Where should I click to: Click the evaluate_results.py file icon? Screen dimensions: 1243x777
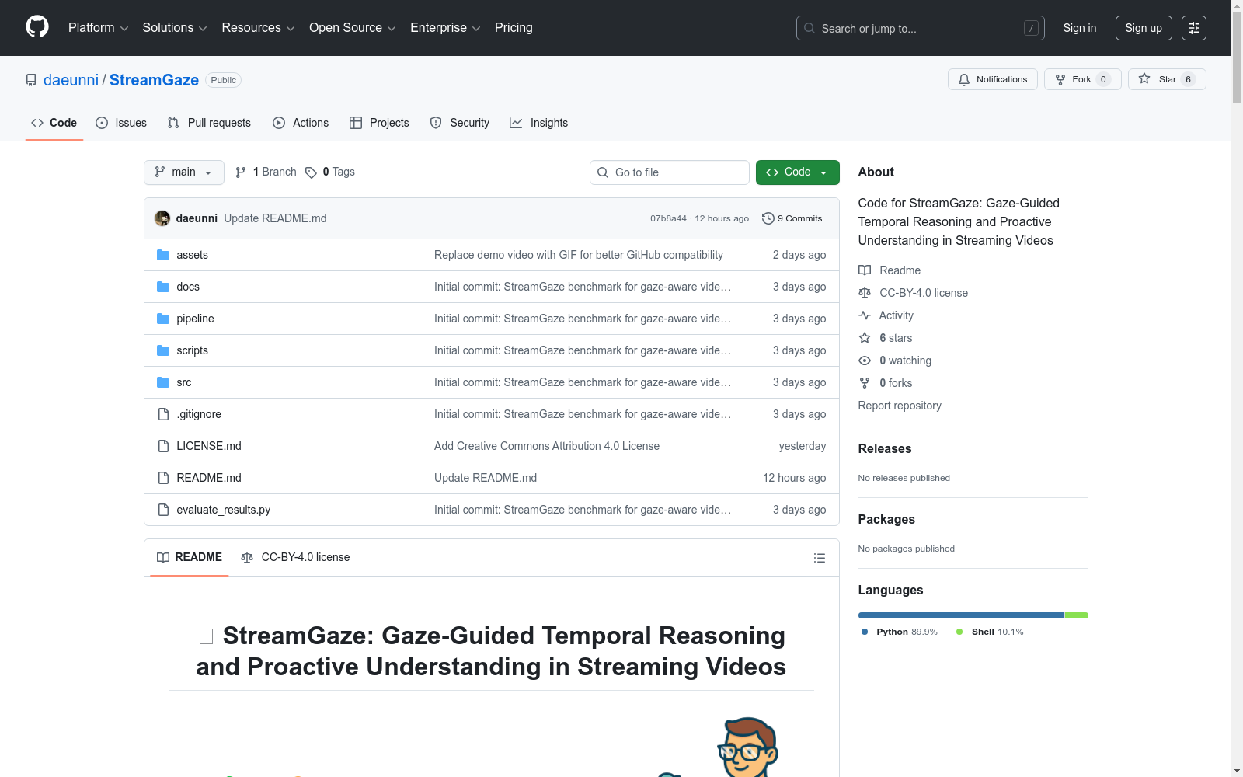click(163, 510)
